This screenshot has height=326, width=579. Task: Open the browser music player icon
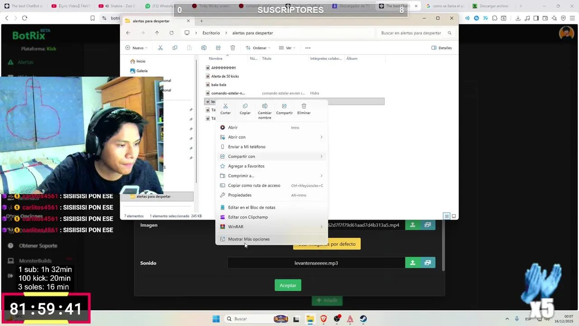527,18
